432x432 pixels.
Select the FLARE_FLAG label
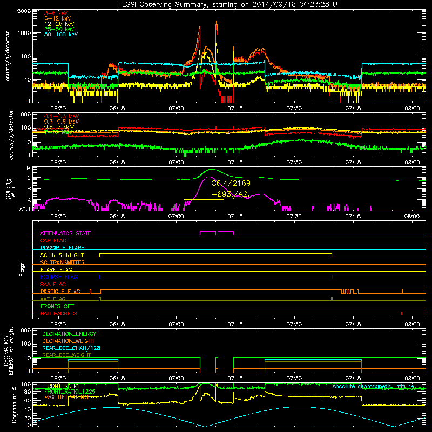click(x=56, y=269)
